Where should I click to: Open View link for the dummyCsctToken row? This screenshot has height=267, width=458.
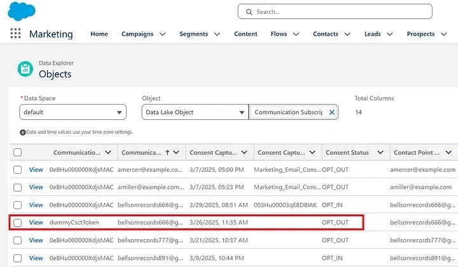(36, 223)
